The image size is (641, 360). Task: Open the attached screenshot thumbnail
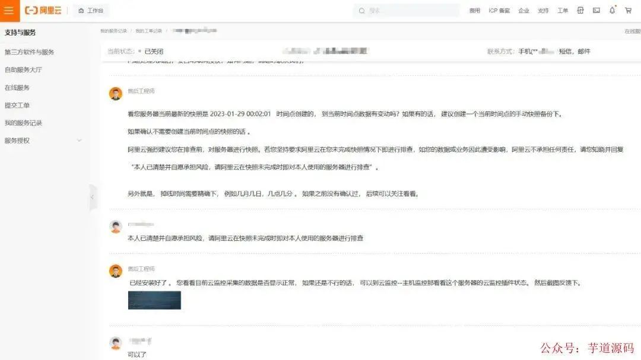pos(154,300)
